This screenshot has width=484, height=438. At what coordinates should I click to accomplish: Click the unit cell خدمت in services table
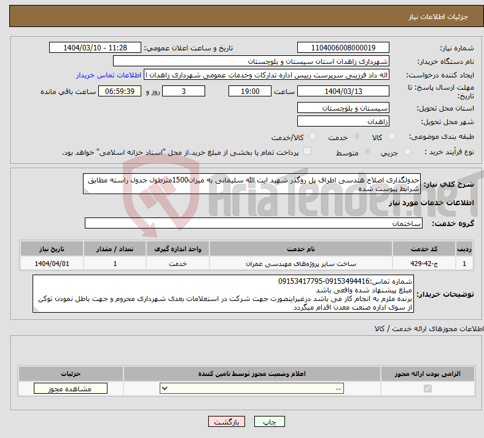pyautogui.click(x=178, y=264)
